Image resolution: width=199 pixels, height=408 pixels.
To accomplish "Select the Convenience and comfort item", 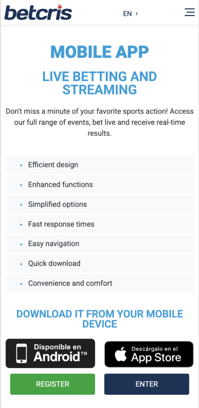I will [99, 283].
